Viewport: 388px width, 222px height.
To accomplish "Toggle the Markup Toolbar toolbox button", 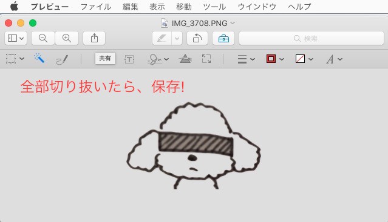I will click(x=223, y=38).
